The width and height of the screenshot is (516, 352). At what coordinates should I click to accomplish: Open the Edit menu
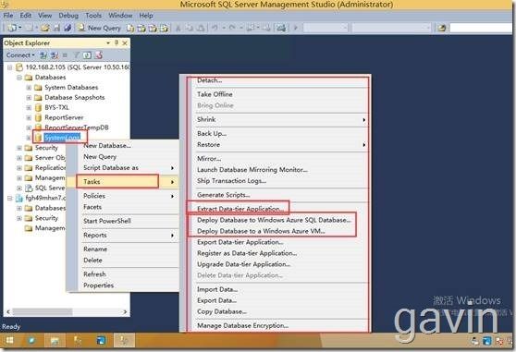coord(25,16)
